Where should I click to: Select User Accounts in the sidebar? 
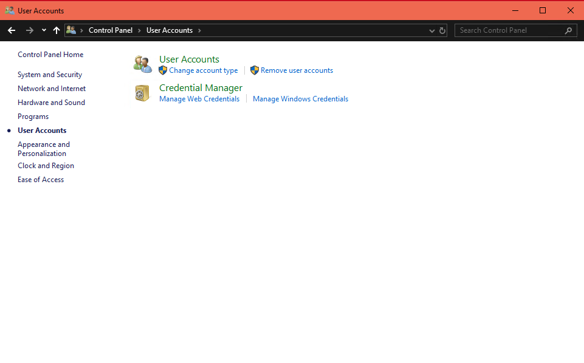tap(42, 131)
